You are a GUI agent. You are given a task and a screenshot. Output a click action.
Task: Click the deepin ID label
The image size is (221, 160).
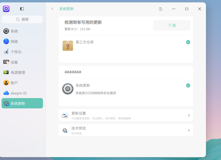[x=19, y=93]
